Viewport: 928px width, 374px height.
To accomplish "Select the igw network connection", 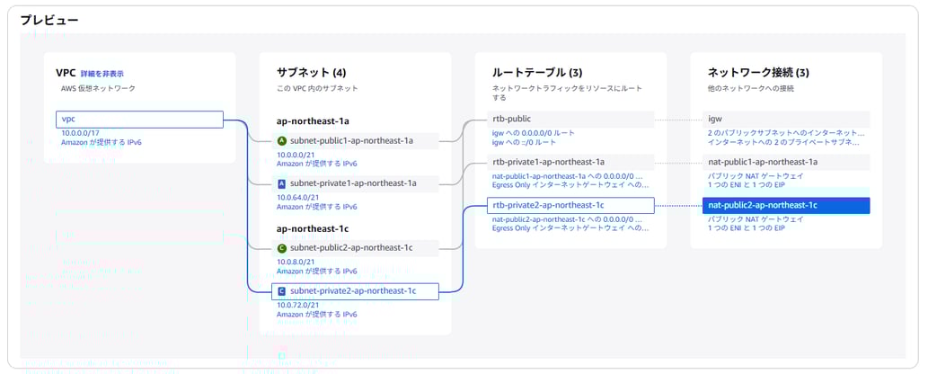I will click(x=786, y=120).
